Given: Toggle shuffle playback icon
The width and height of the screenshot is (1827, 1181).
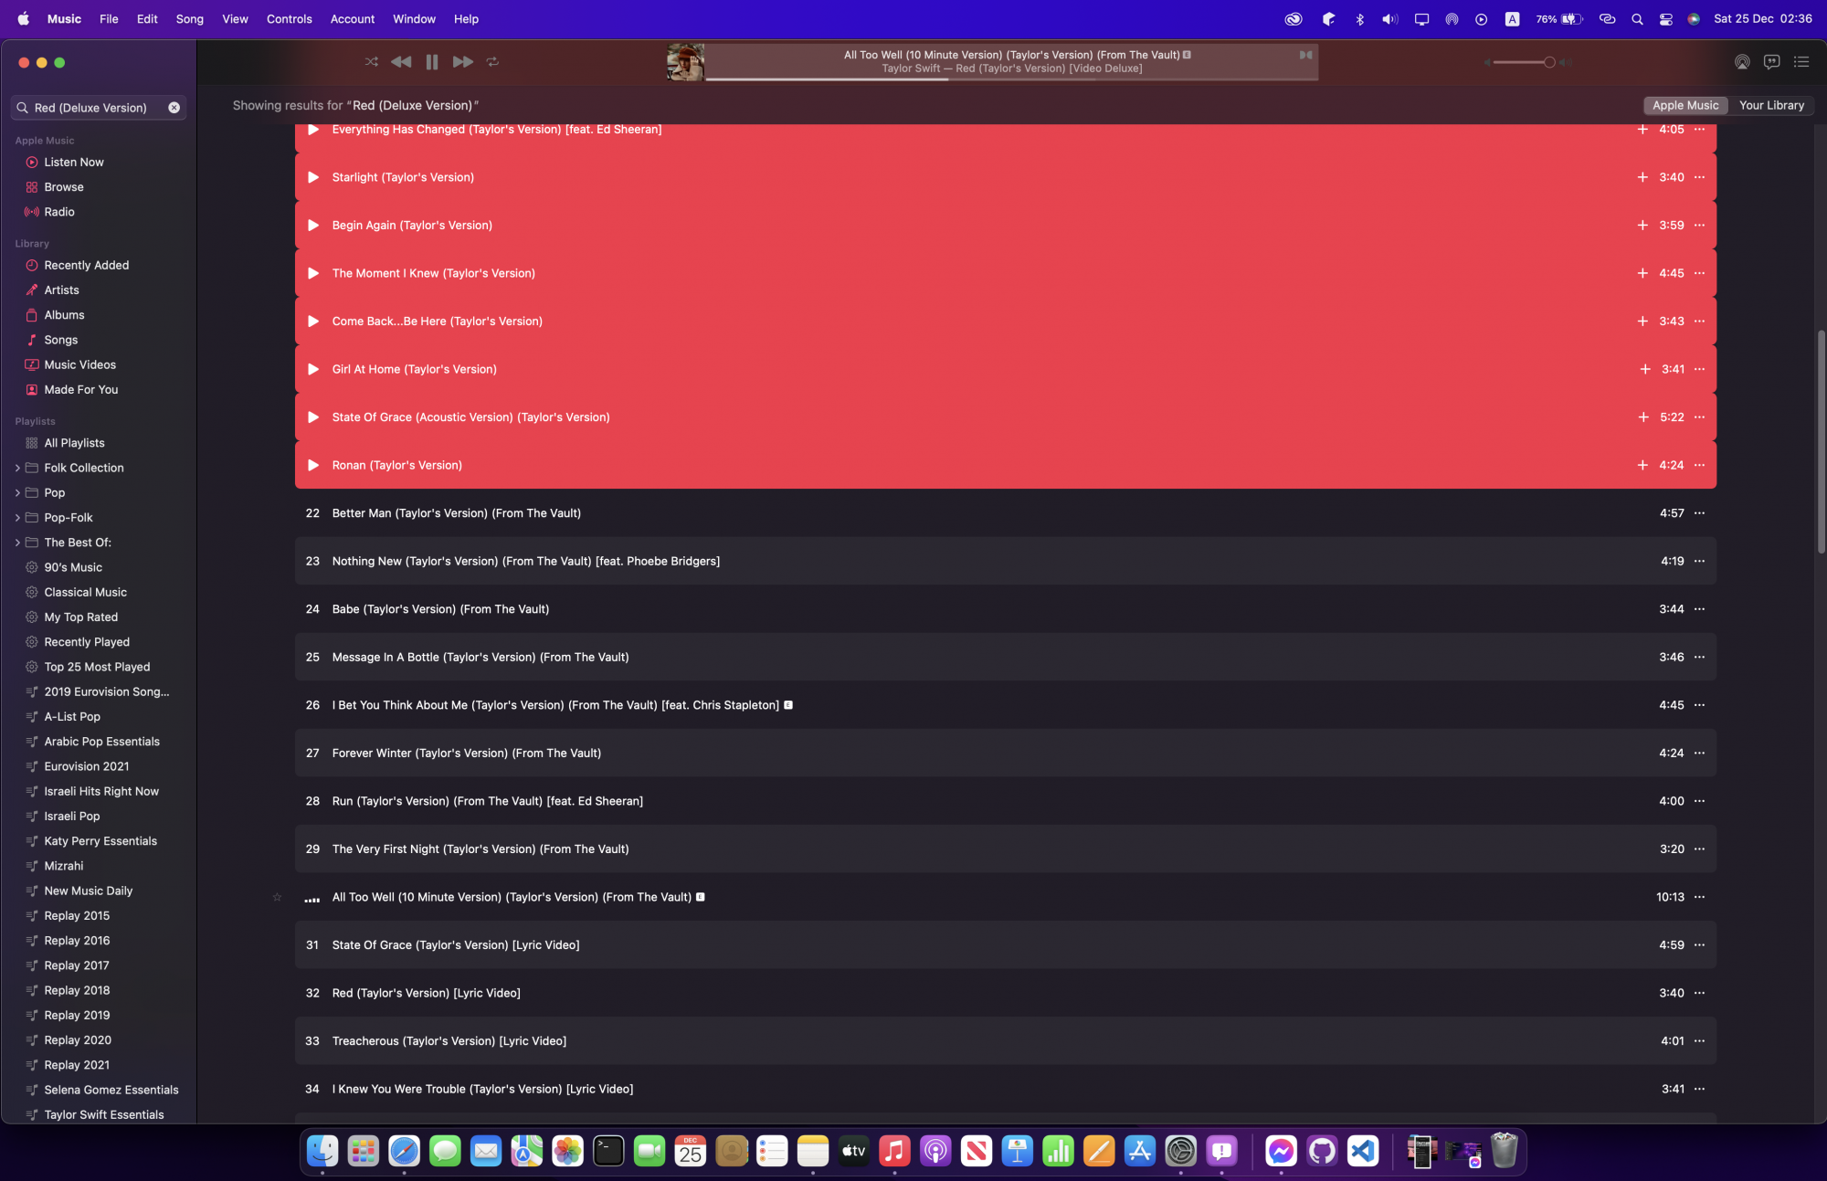Looking at the screenshot, I should 371,62.
